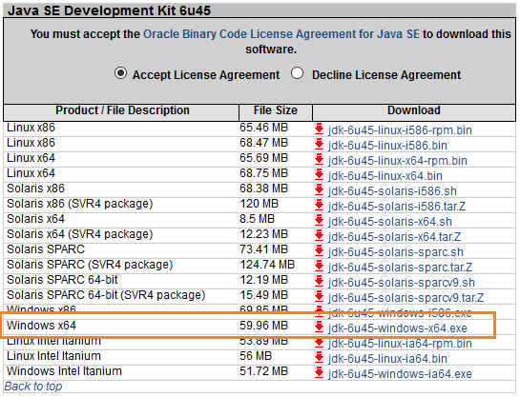Download jdk-6u45-linux-i586-rpm.bin file
This screenshot has width=520, height=397.
tap(400, 130)
